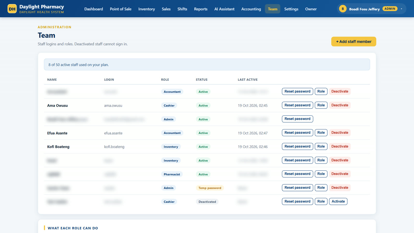
Task: Reset password for Ama Owusu
Action: [x=297, y=105]
